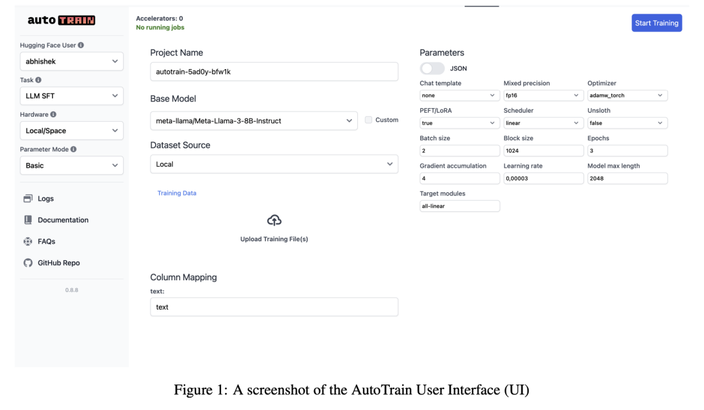Click info icon beside Hugging Face User
This screenshot has width=704, height=410.
pos(81,46)
